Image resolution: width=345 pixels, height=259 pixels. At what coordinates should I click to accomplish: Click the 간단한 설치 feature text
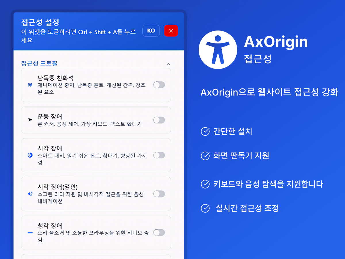(x=233, y=132)
